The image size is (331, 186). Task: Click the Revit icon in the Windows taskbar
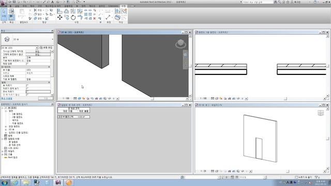tap(58, 182)
